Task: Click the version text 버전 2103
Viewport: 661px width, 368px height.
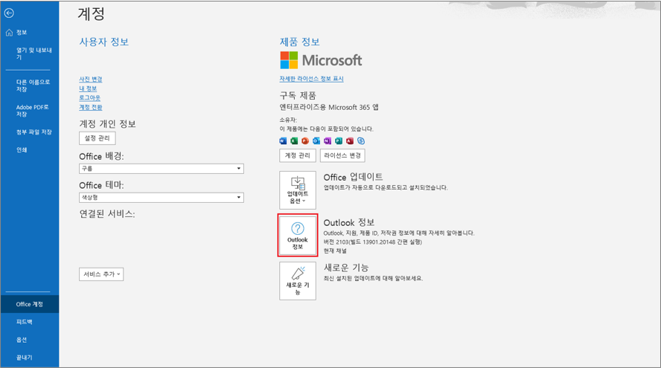Action: point(373,242)
